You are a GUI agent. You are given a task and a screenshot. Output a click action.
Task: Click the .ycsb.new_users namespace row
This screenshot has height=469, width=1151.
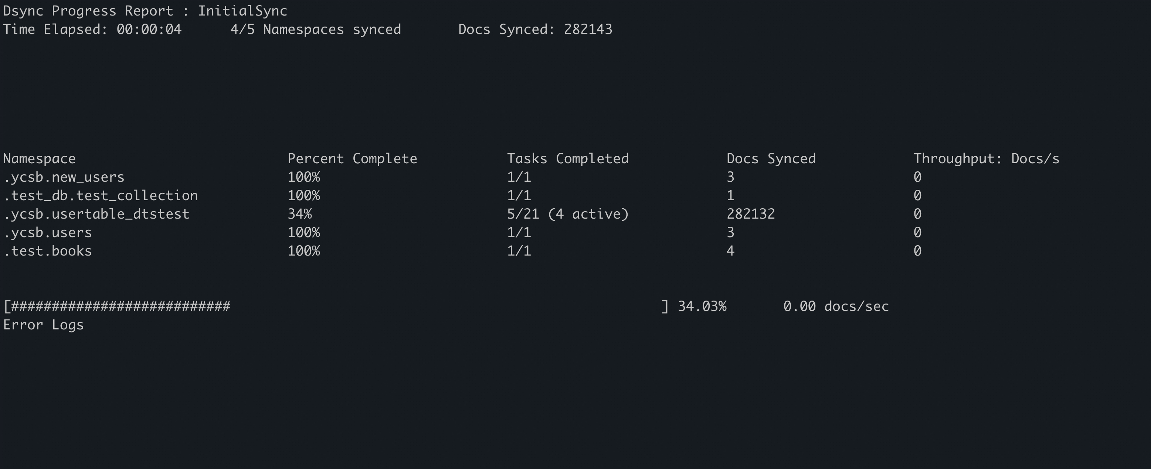[64, 177]
